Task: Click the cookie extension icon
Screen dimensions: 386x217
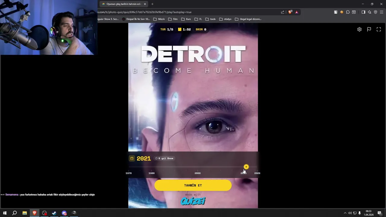Action: pos(342,12)
